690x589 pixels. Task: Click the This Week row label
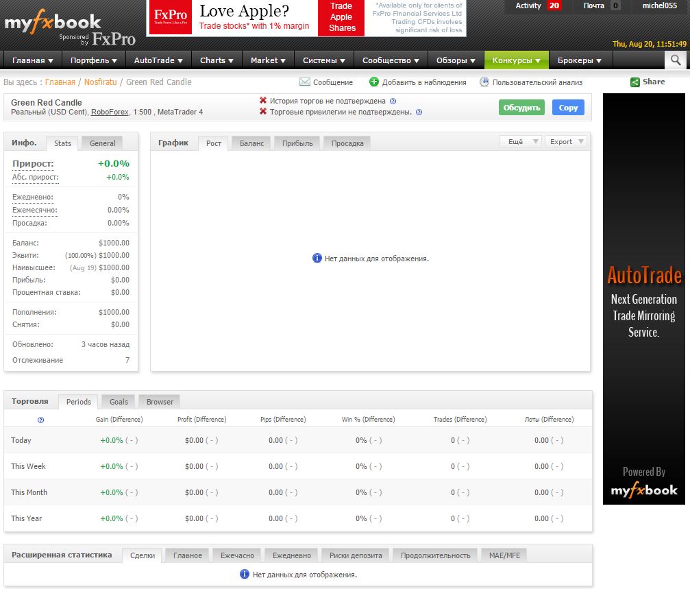(28, 466)
